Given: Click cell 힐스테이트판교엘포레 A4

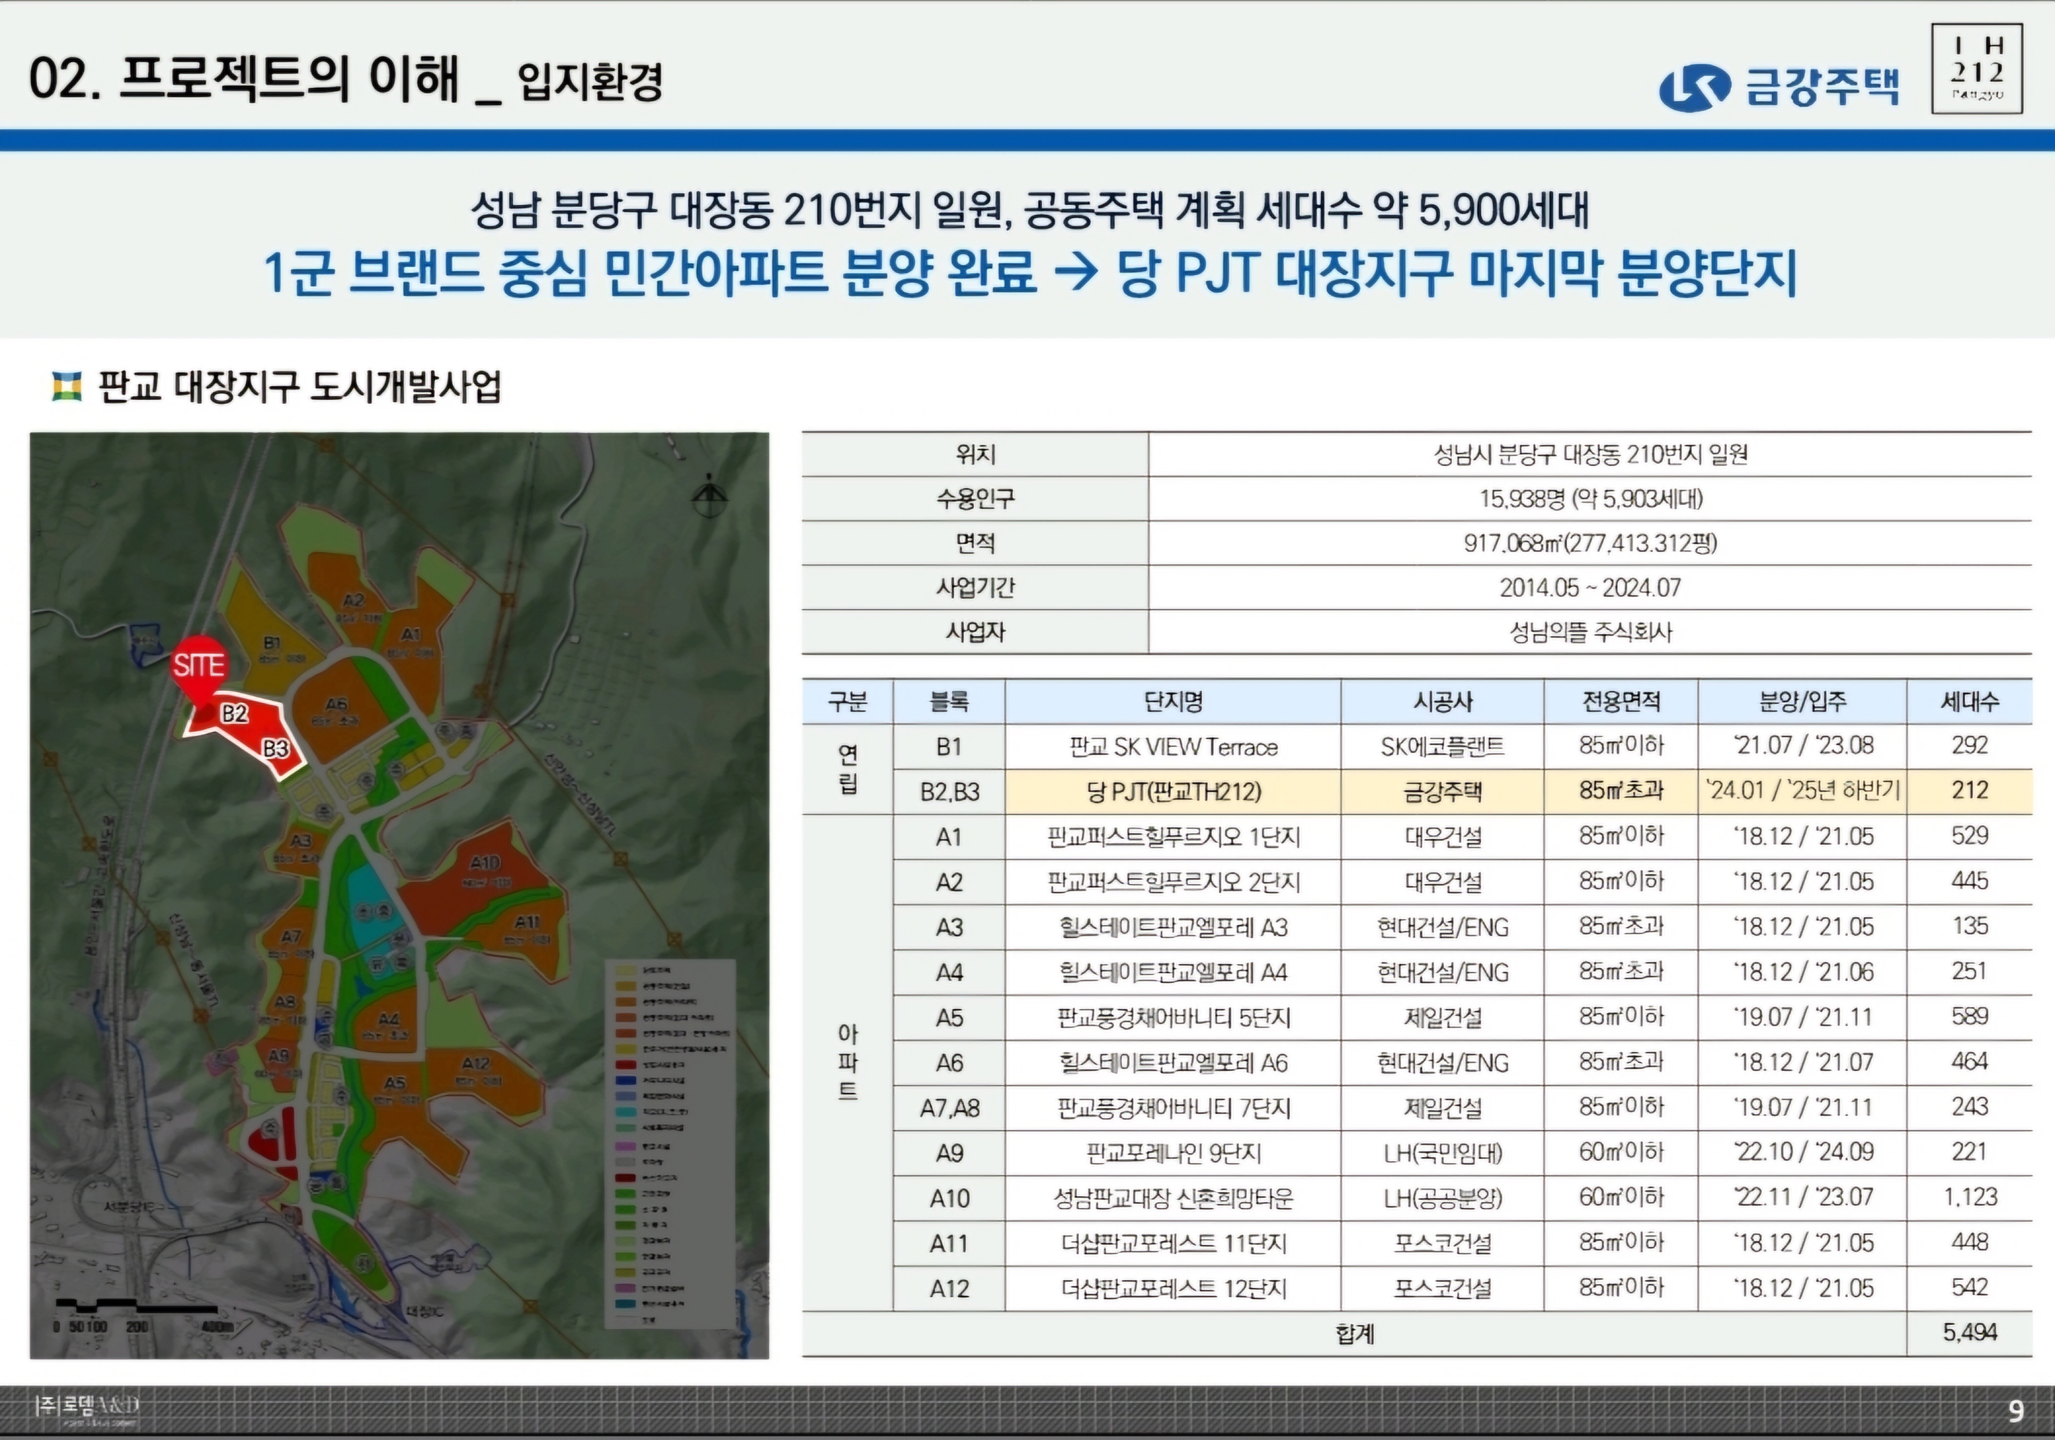Looking at the screenshot, I should point(1173,973).
